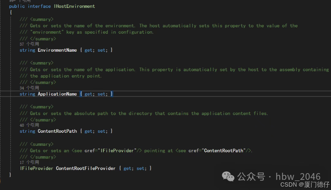
Task: Click 'set' accessor of ApplicationName
Action: pyautogui.click(x=101, y=94)
